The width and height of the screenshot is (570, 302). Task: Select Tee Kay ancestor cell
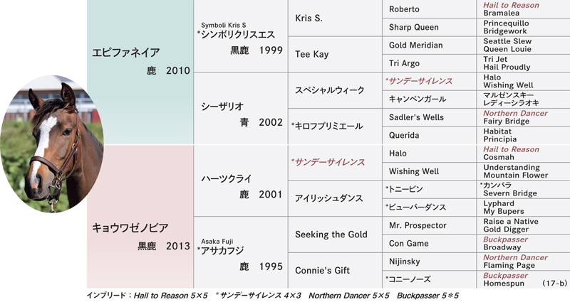pyautogui.click(x=335, y=54)
